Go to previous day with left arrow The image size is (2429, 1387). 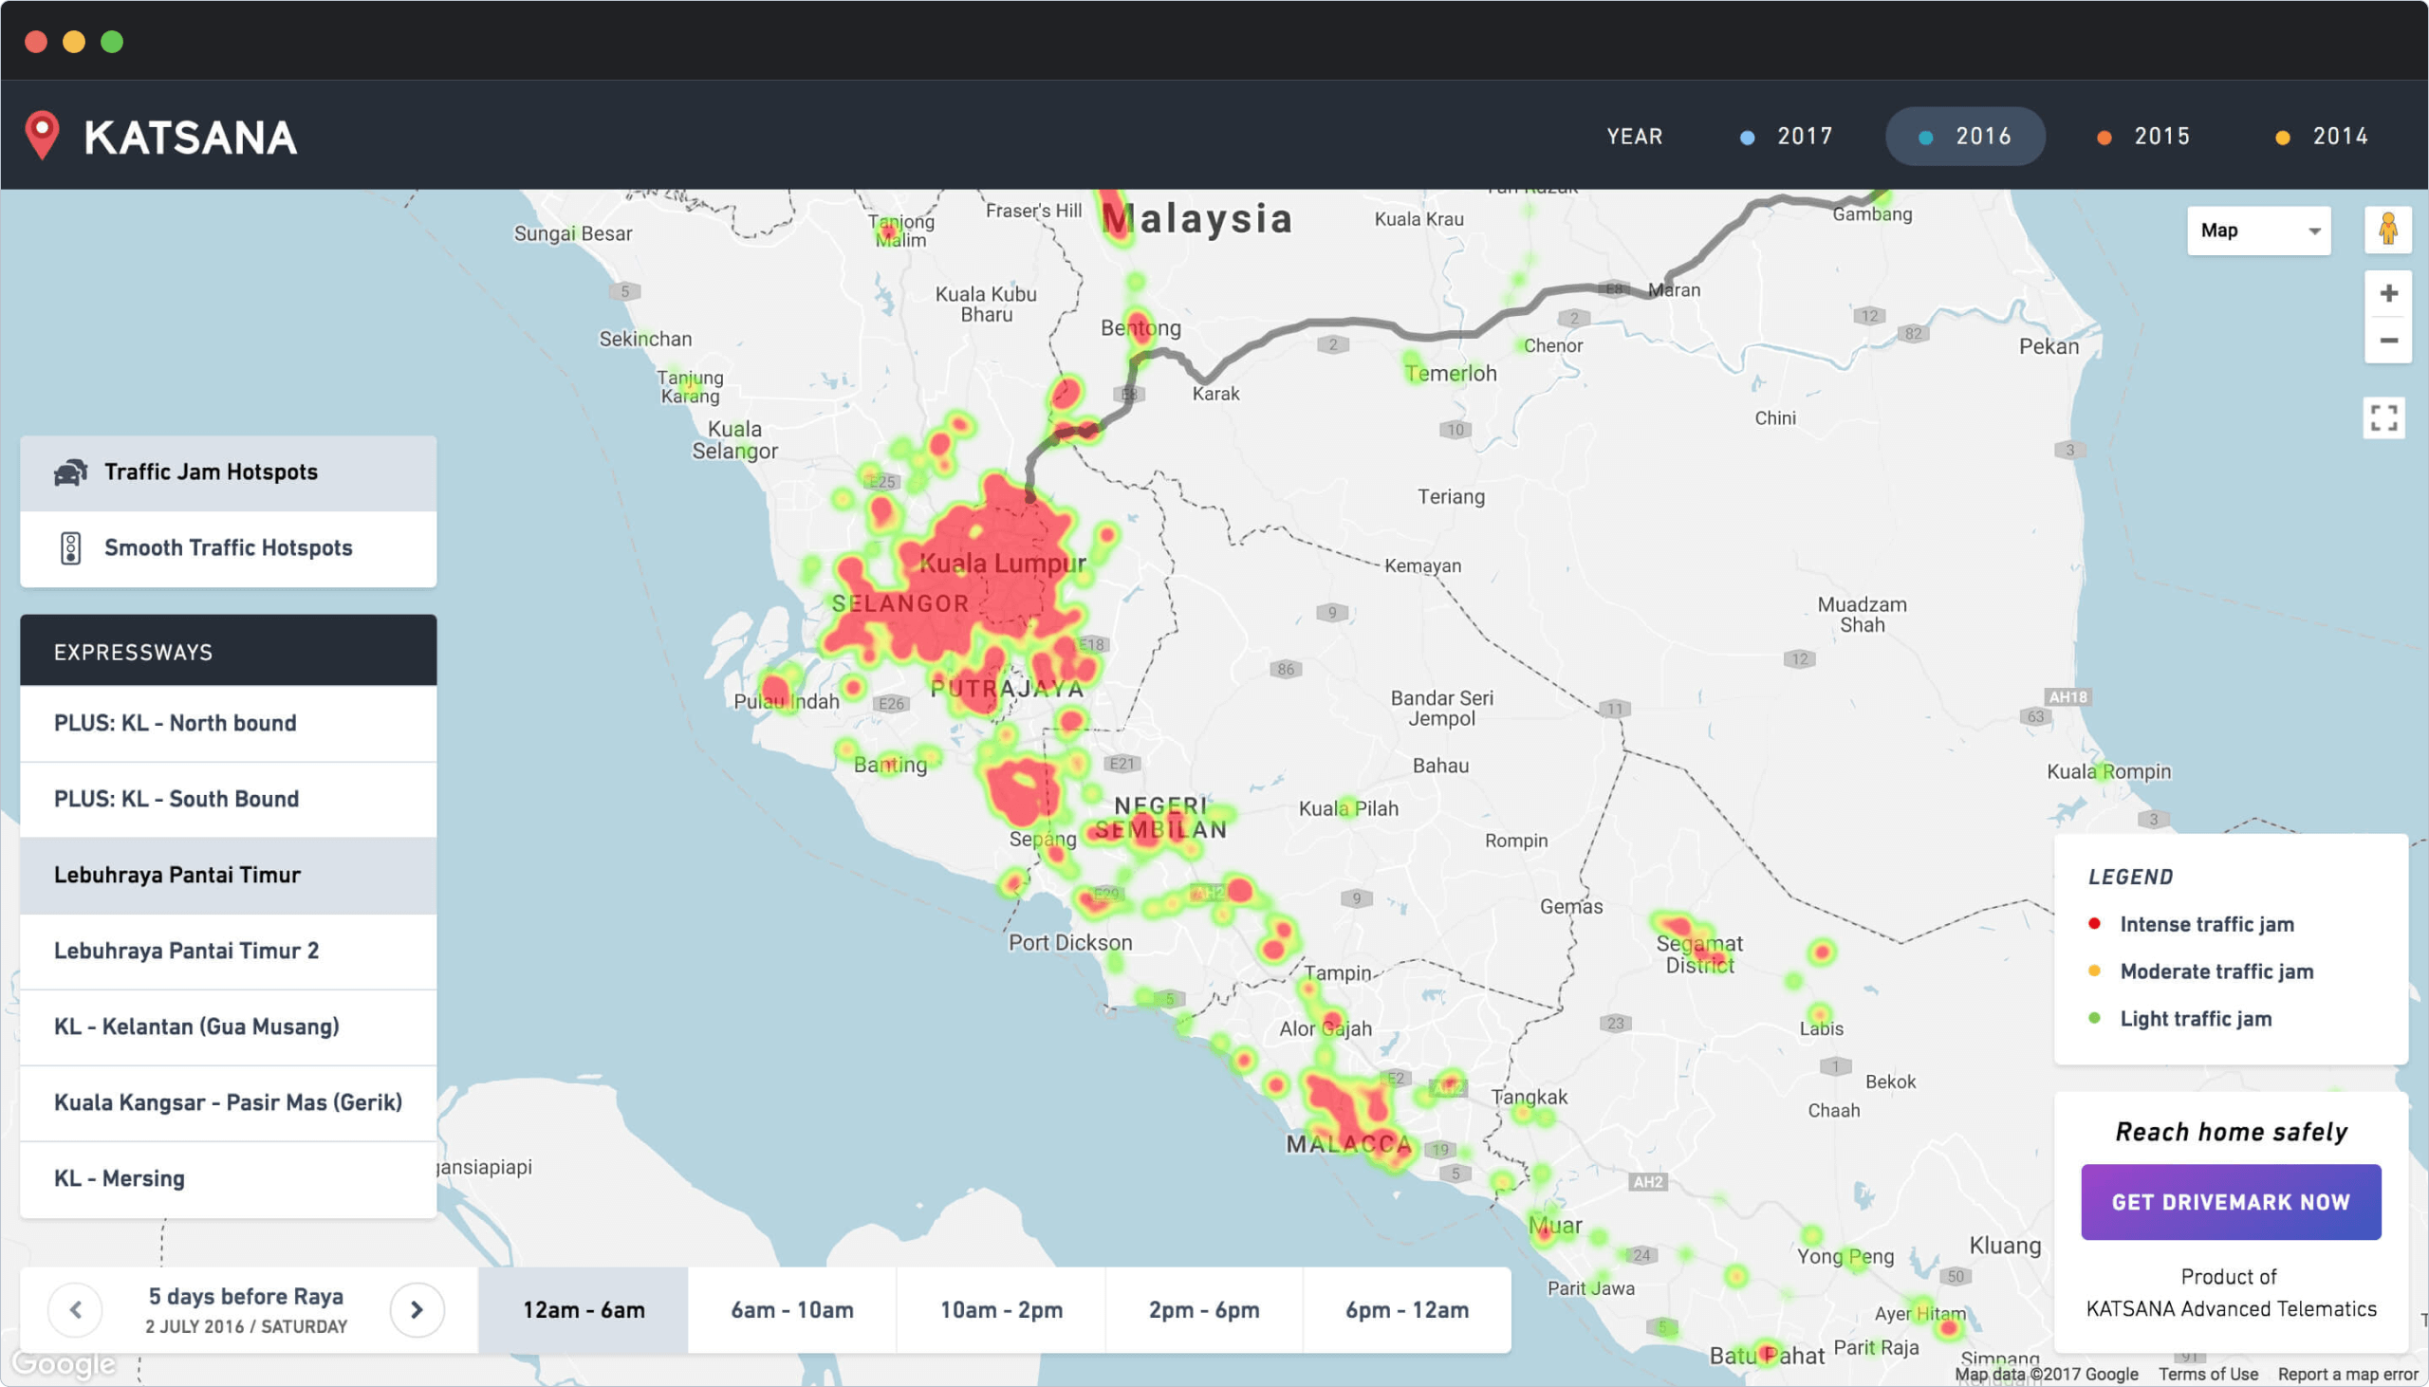point(75,1310)
